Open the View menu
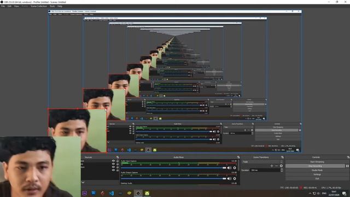Image resolution: width=350 pixels, height=197 pixels. [x=16, y=6]
